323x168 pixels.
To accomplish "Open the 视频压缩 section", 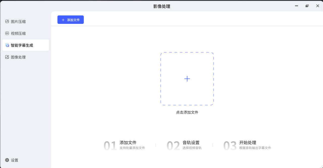I will [x=18, y=33].
